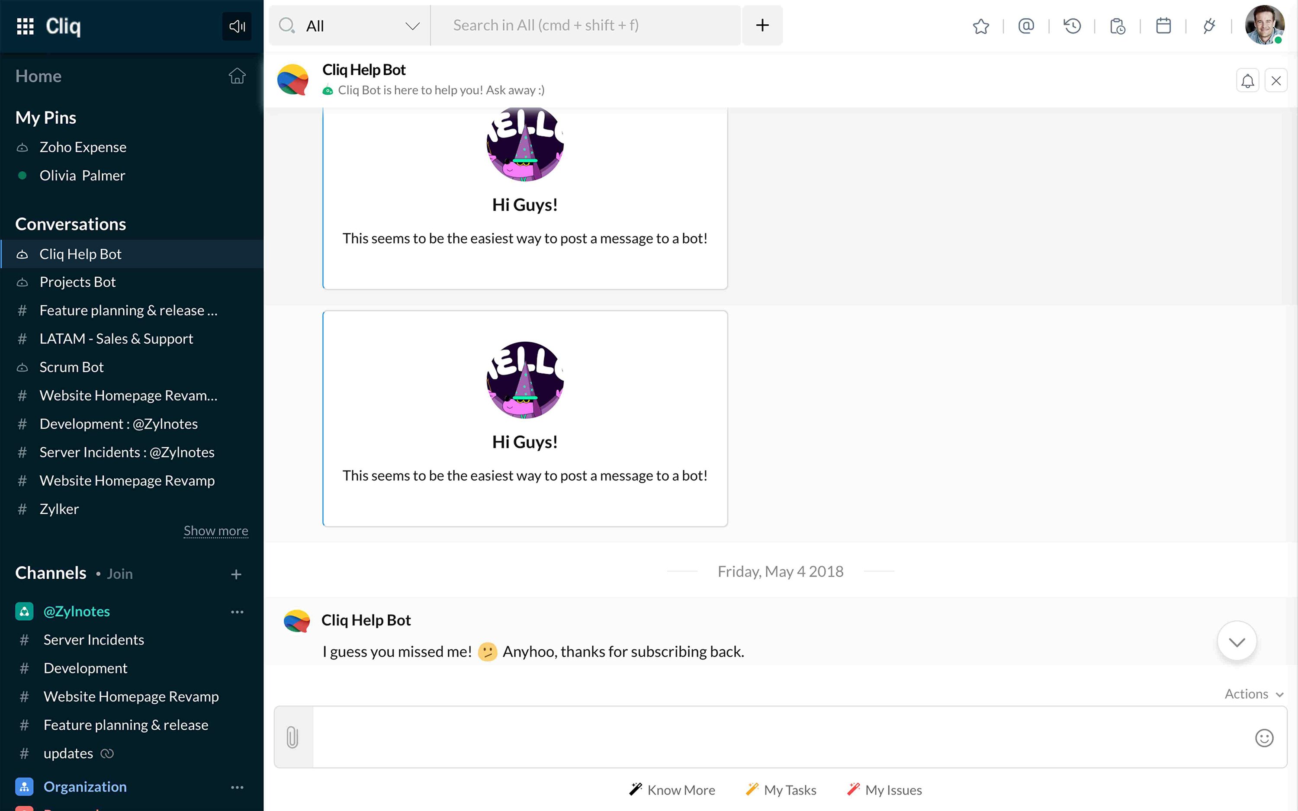The height and width of the screenshot is (811, 1298).
Task: Click the user profile avatar
Action: [1264, 26]
